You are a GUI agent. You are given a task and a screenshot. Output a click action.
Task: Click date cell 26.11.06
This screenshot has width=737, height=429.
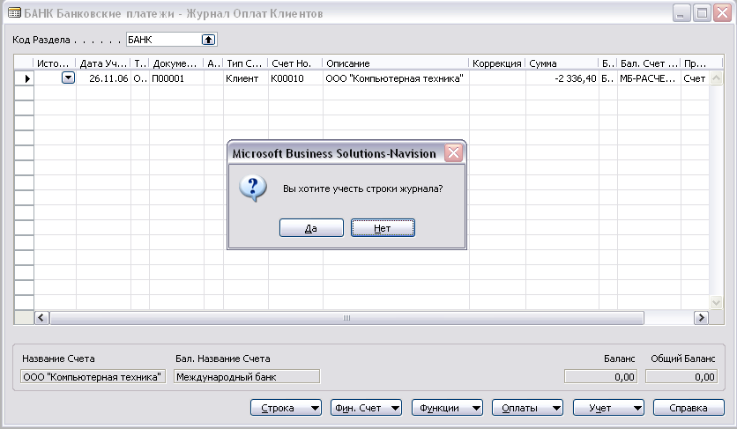tap(103, 78)
